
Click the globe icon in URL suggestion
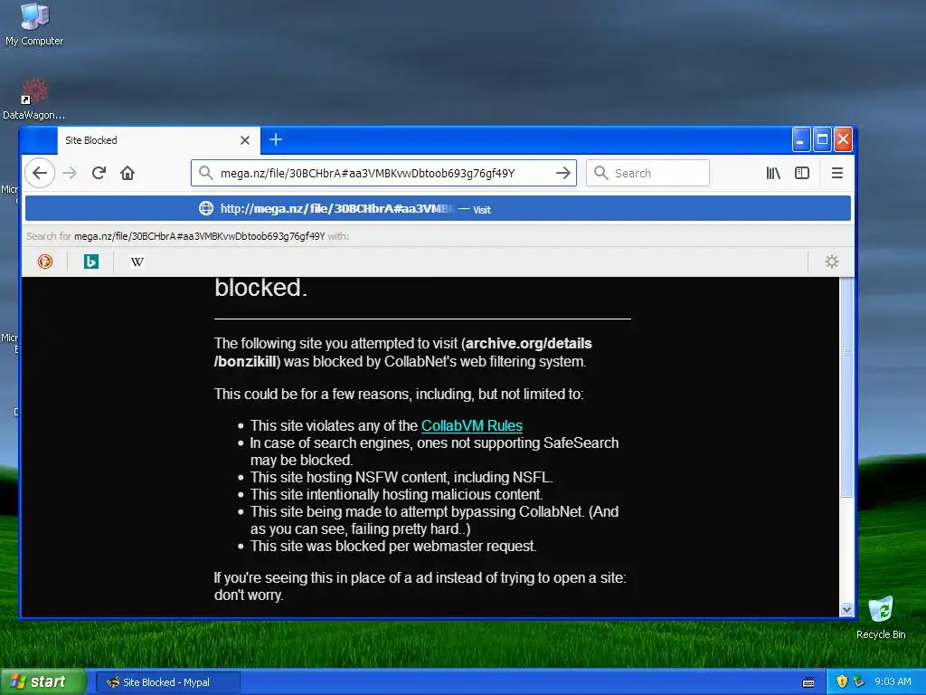coord(206,209)
